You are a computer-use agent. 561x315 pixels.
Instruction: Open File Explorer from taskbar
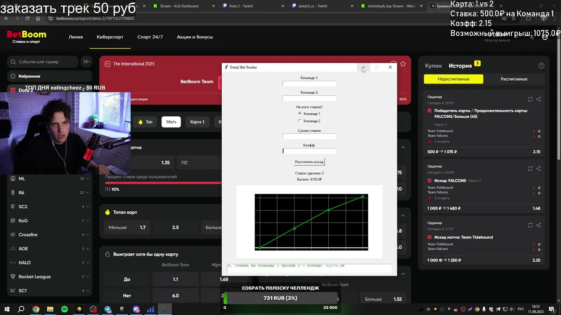point(50,309)
